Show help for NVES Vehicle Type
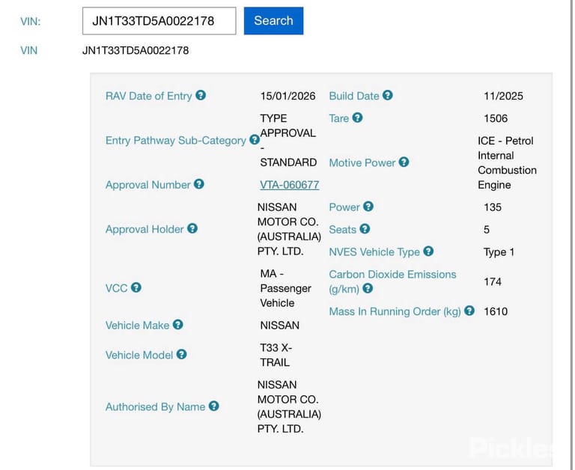575x470 pixels. (x=428, y=251)
